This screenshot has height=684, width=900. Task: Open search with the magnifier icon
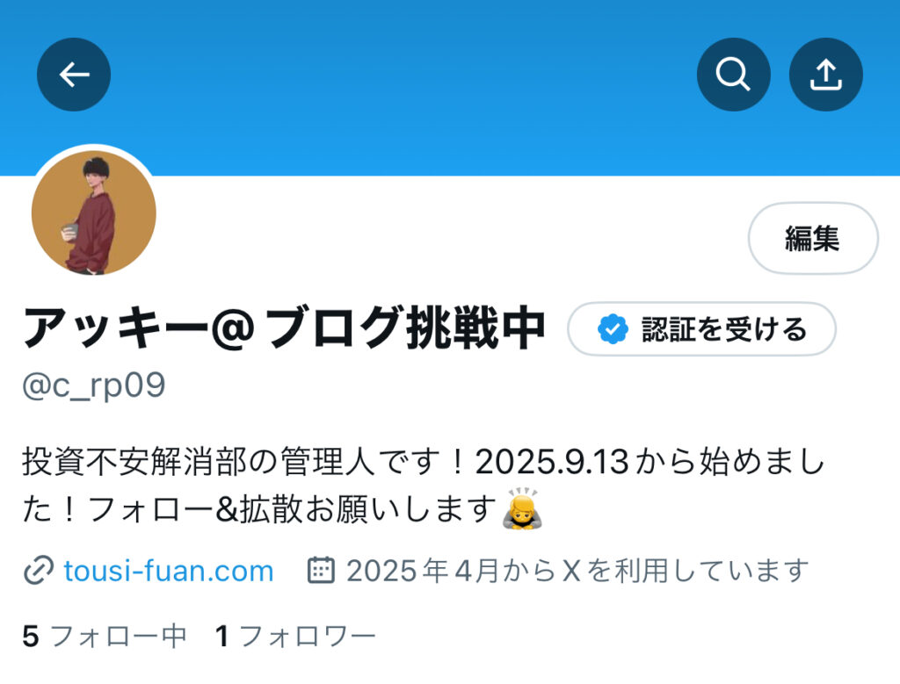point(734,75)
